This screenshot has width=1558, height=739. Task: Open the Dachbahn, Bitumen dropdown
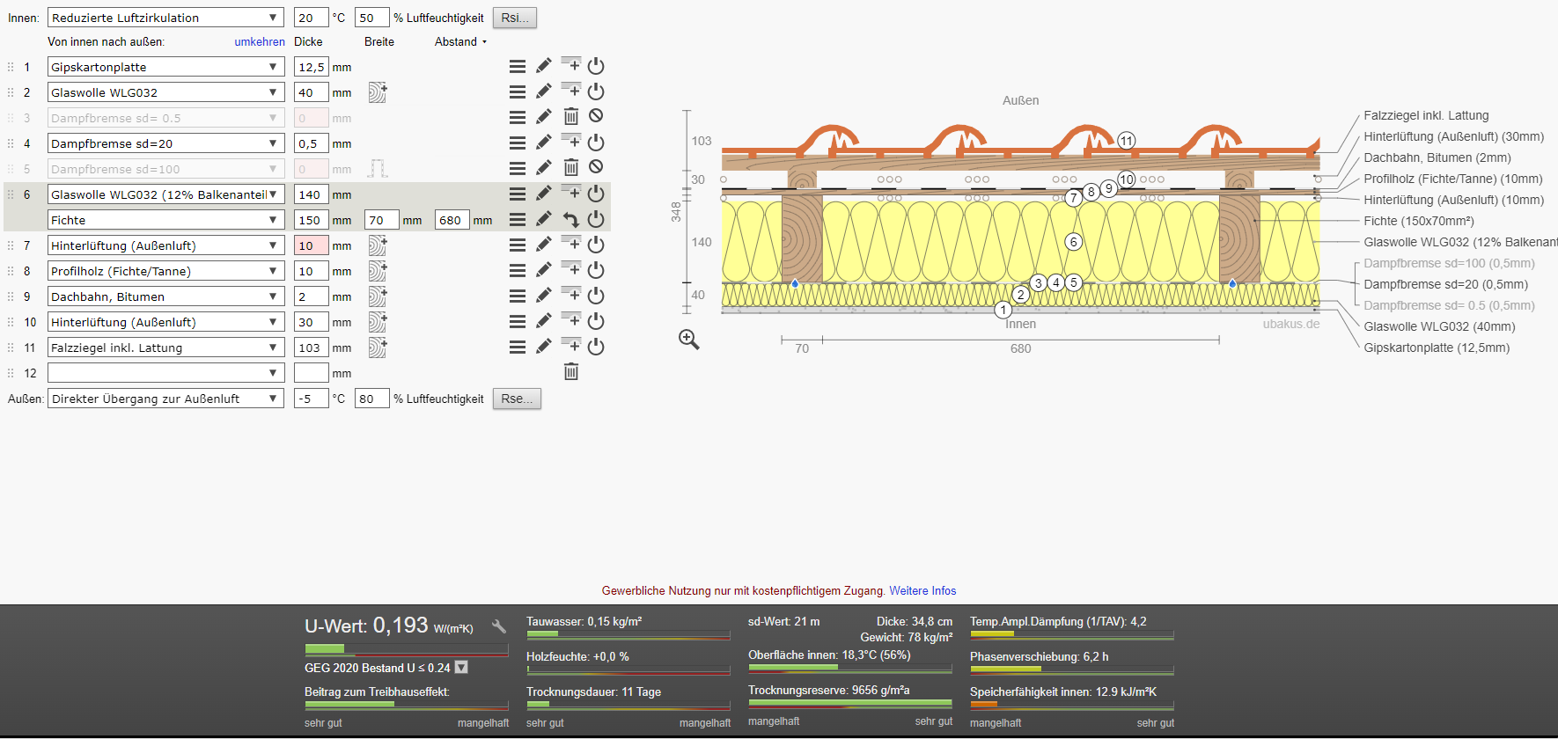pos(165,296)
